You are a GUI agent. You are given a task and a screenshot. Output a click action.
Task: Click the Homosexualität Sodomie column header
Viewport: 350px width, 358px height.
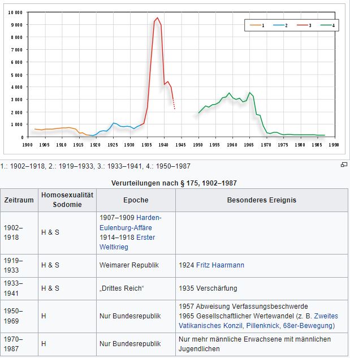click(x=67, y=200)
